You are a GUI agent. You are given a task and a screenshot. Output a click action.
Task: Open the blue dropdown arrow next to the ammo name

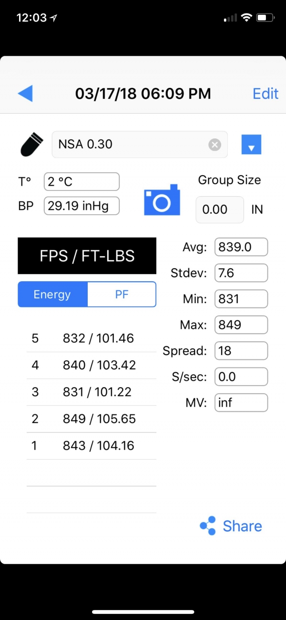click(252, 145)
